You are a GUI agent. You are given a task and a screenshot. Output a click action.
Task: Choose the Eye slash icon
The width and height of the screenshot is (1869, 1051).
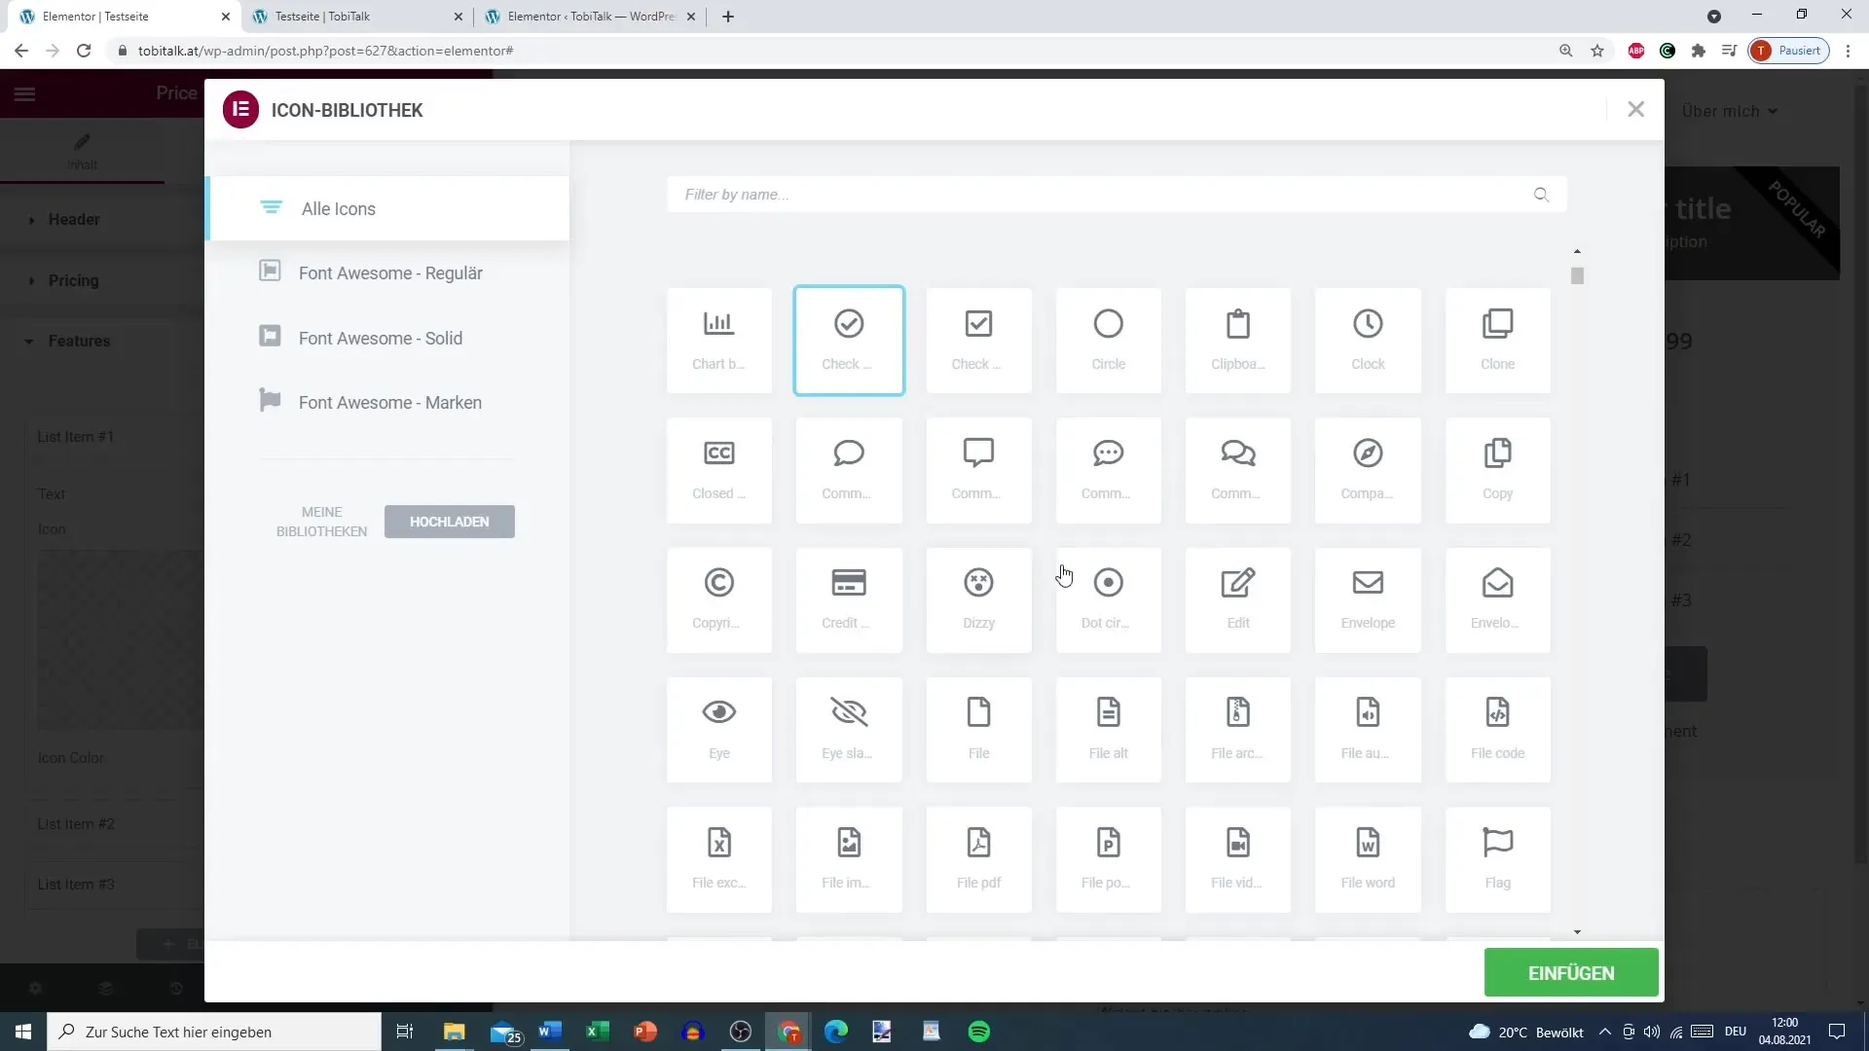pos(849,730)
